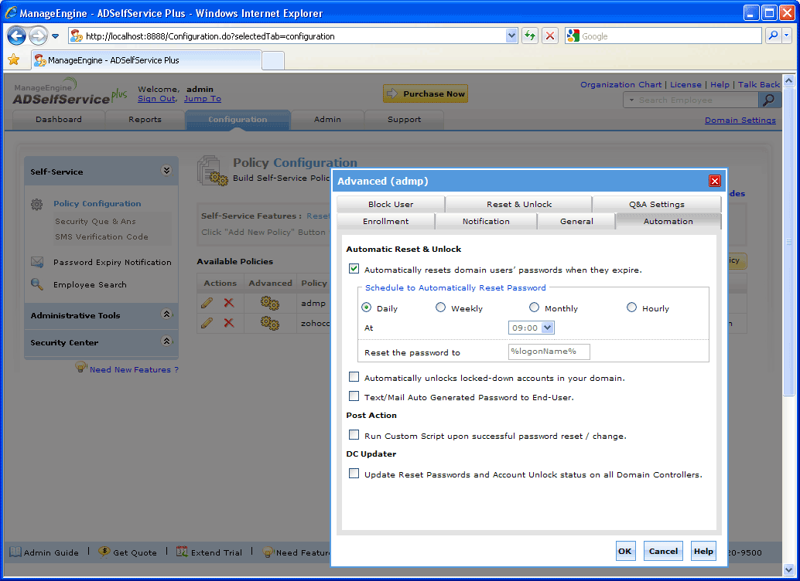Close the Advanced (admp) dialog
This screenshot has height=581, width=800.
click(715, 181)
